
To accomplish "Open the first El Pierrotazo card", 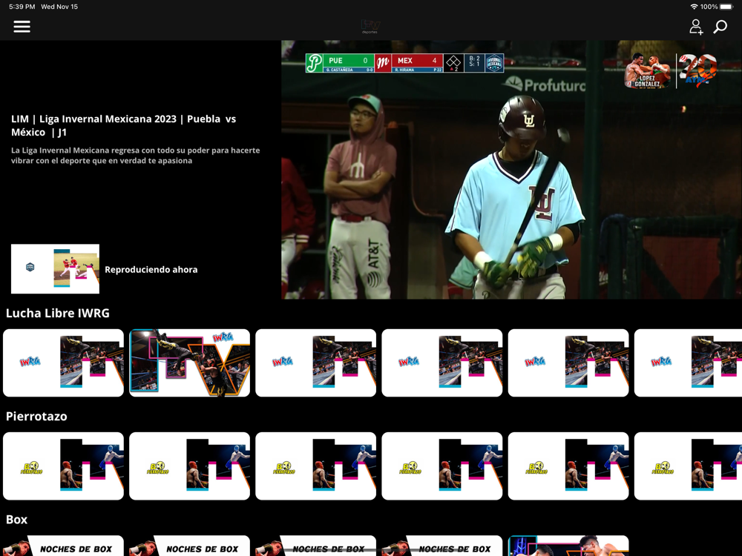I will click(x=63, y=466).
